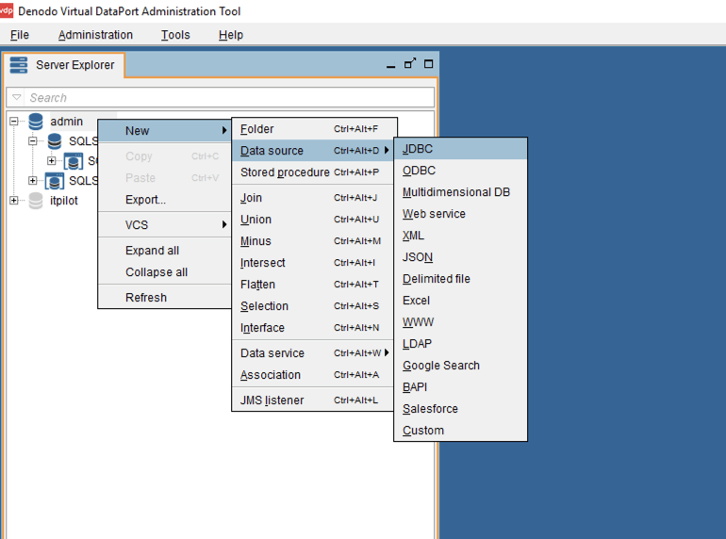Click Expand all in context menu

point(164,251)
